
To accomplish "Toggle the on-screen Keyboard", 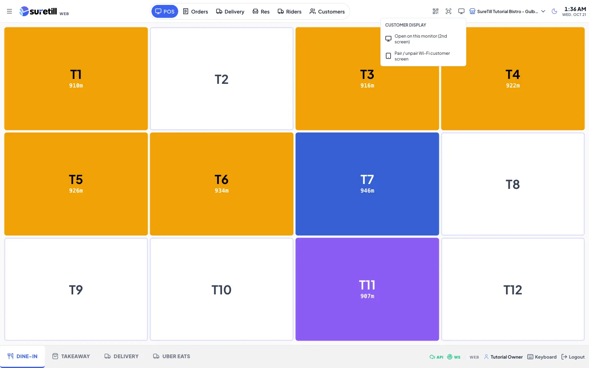I will [542, 357].
